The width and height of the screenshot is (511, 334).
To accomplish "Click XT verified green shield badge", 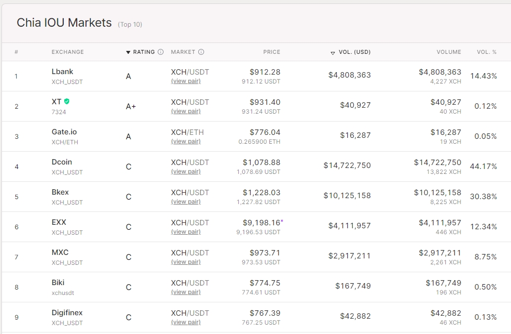I will (x=67, y=101).
